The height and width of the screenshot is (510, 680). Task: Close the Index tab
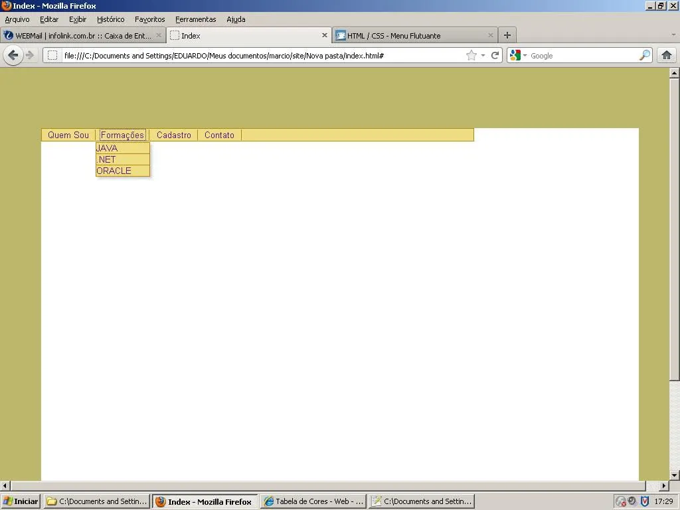[x=324, y=35]
